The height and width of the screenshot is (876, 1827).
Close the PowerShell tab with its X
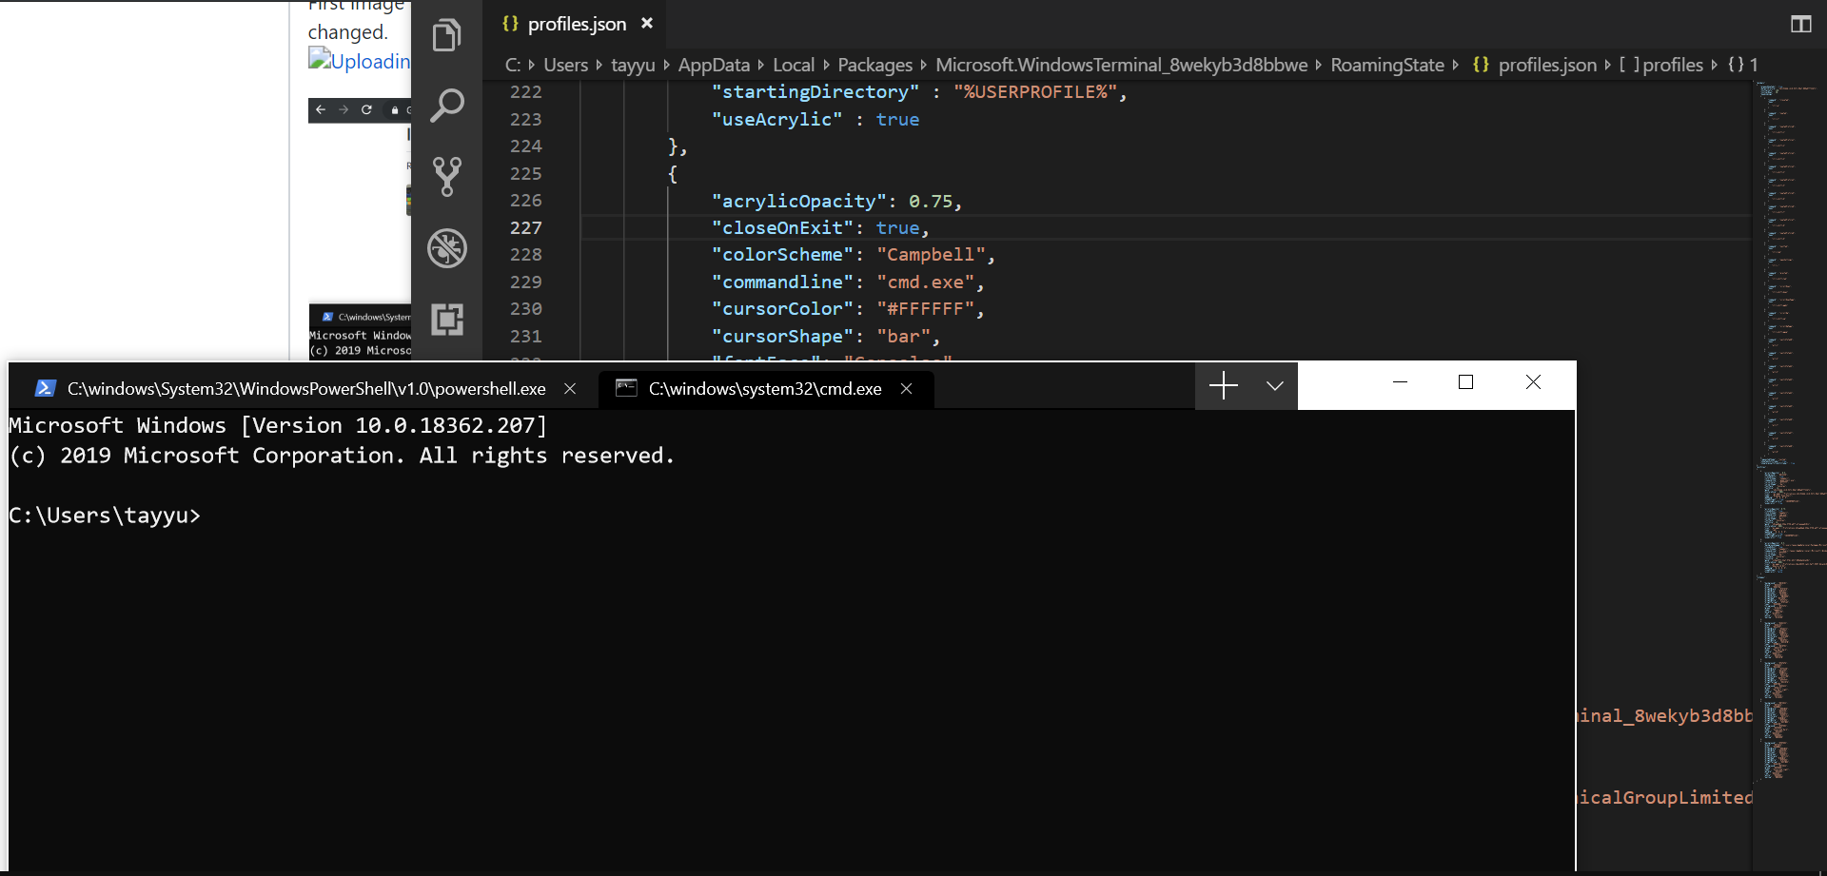(569, 388)
